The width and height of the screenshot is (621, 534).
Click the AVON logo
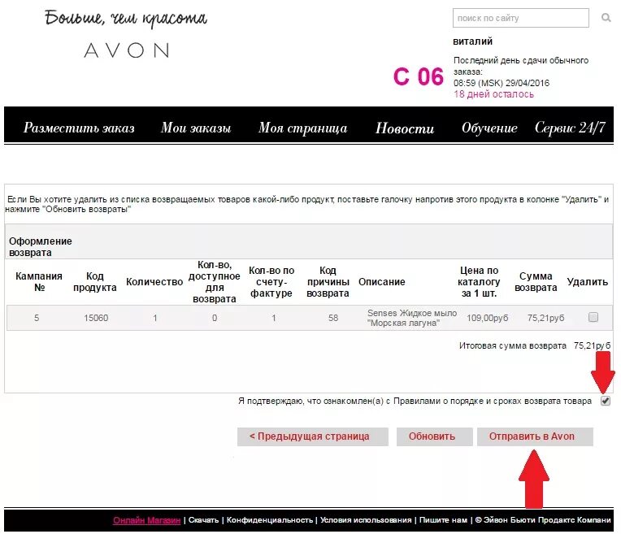(x=127, y=50)
